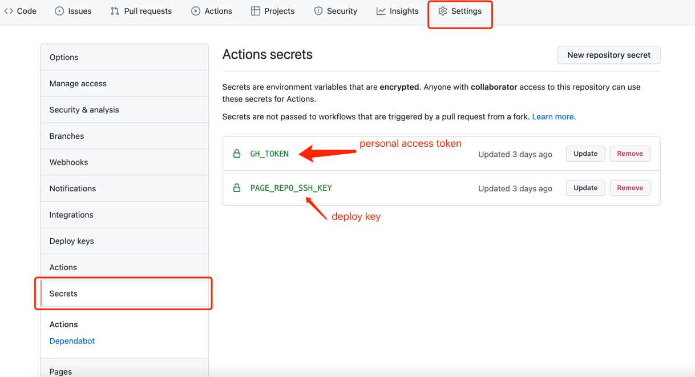Click the Insights graph icon
Image resolution: width=695 pixels, height=377 pixels.
pyautogui.click(x=381, y=11)
